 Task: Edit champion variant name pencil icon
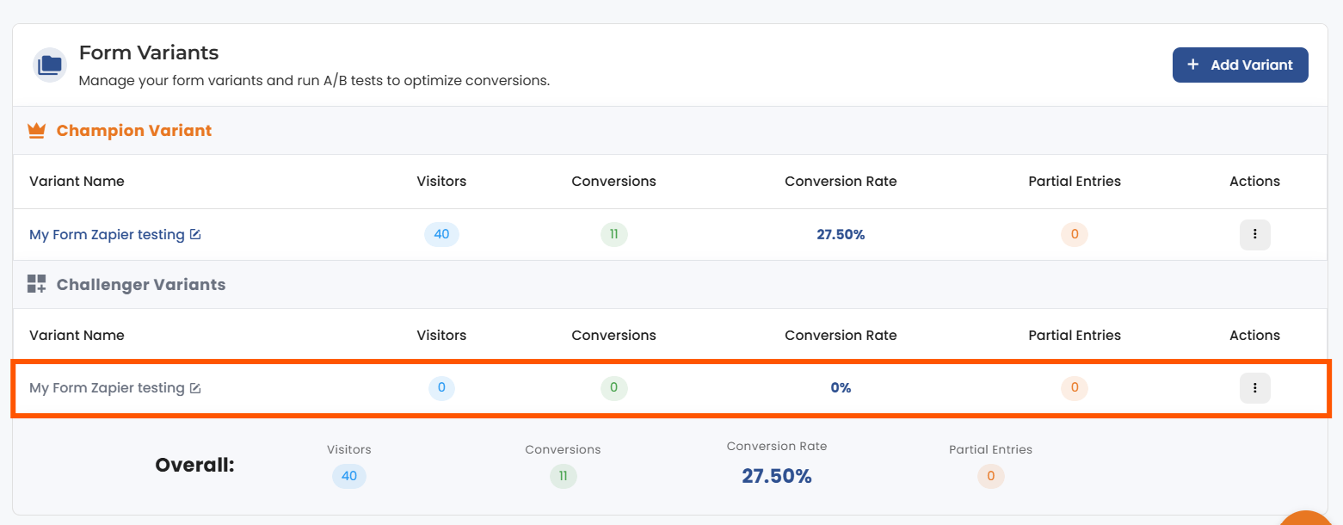click(195, 234)
